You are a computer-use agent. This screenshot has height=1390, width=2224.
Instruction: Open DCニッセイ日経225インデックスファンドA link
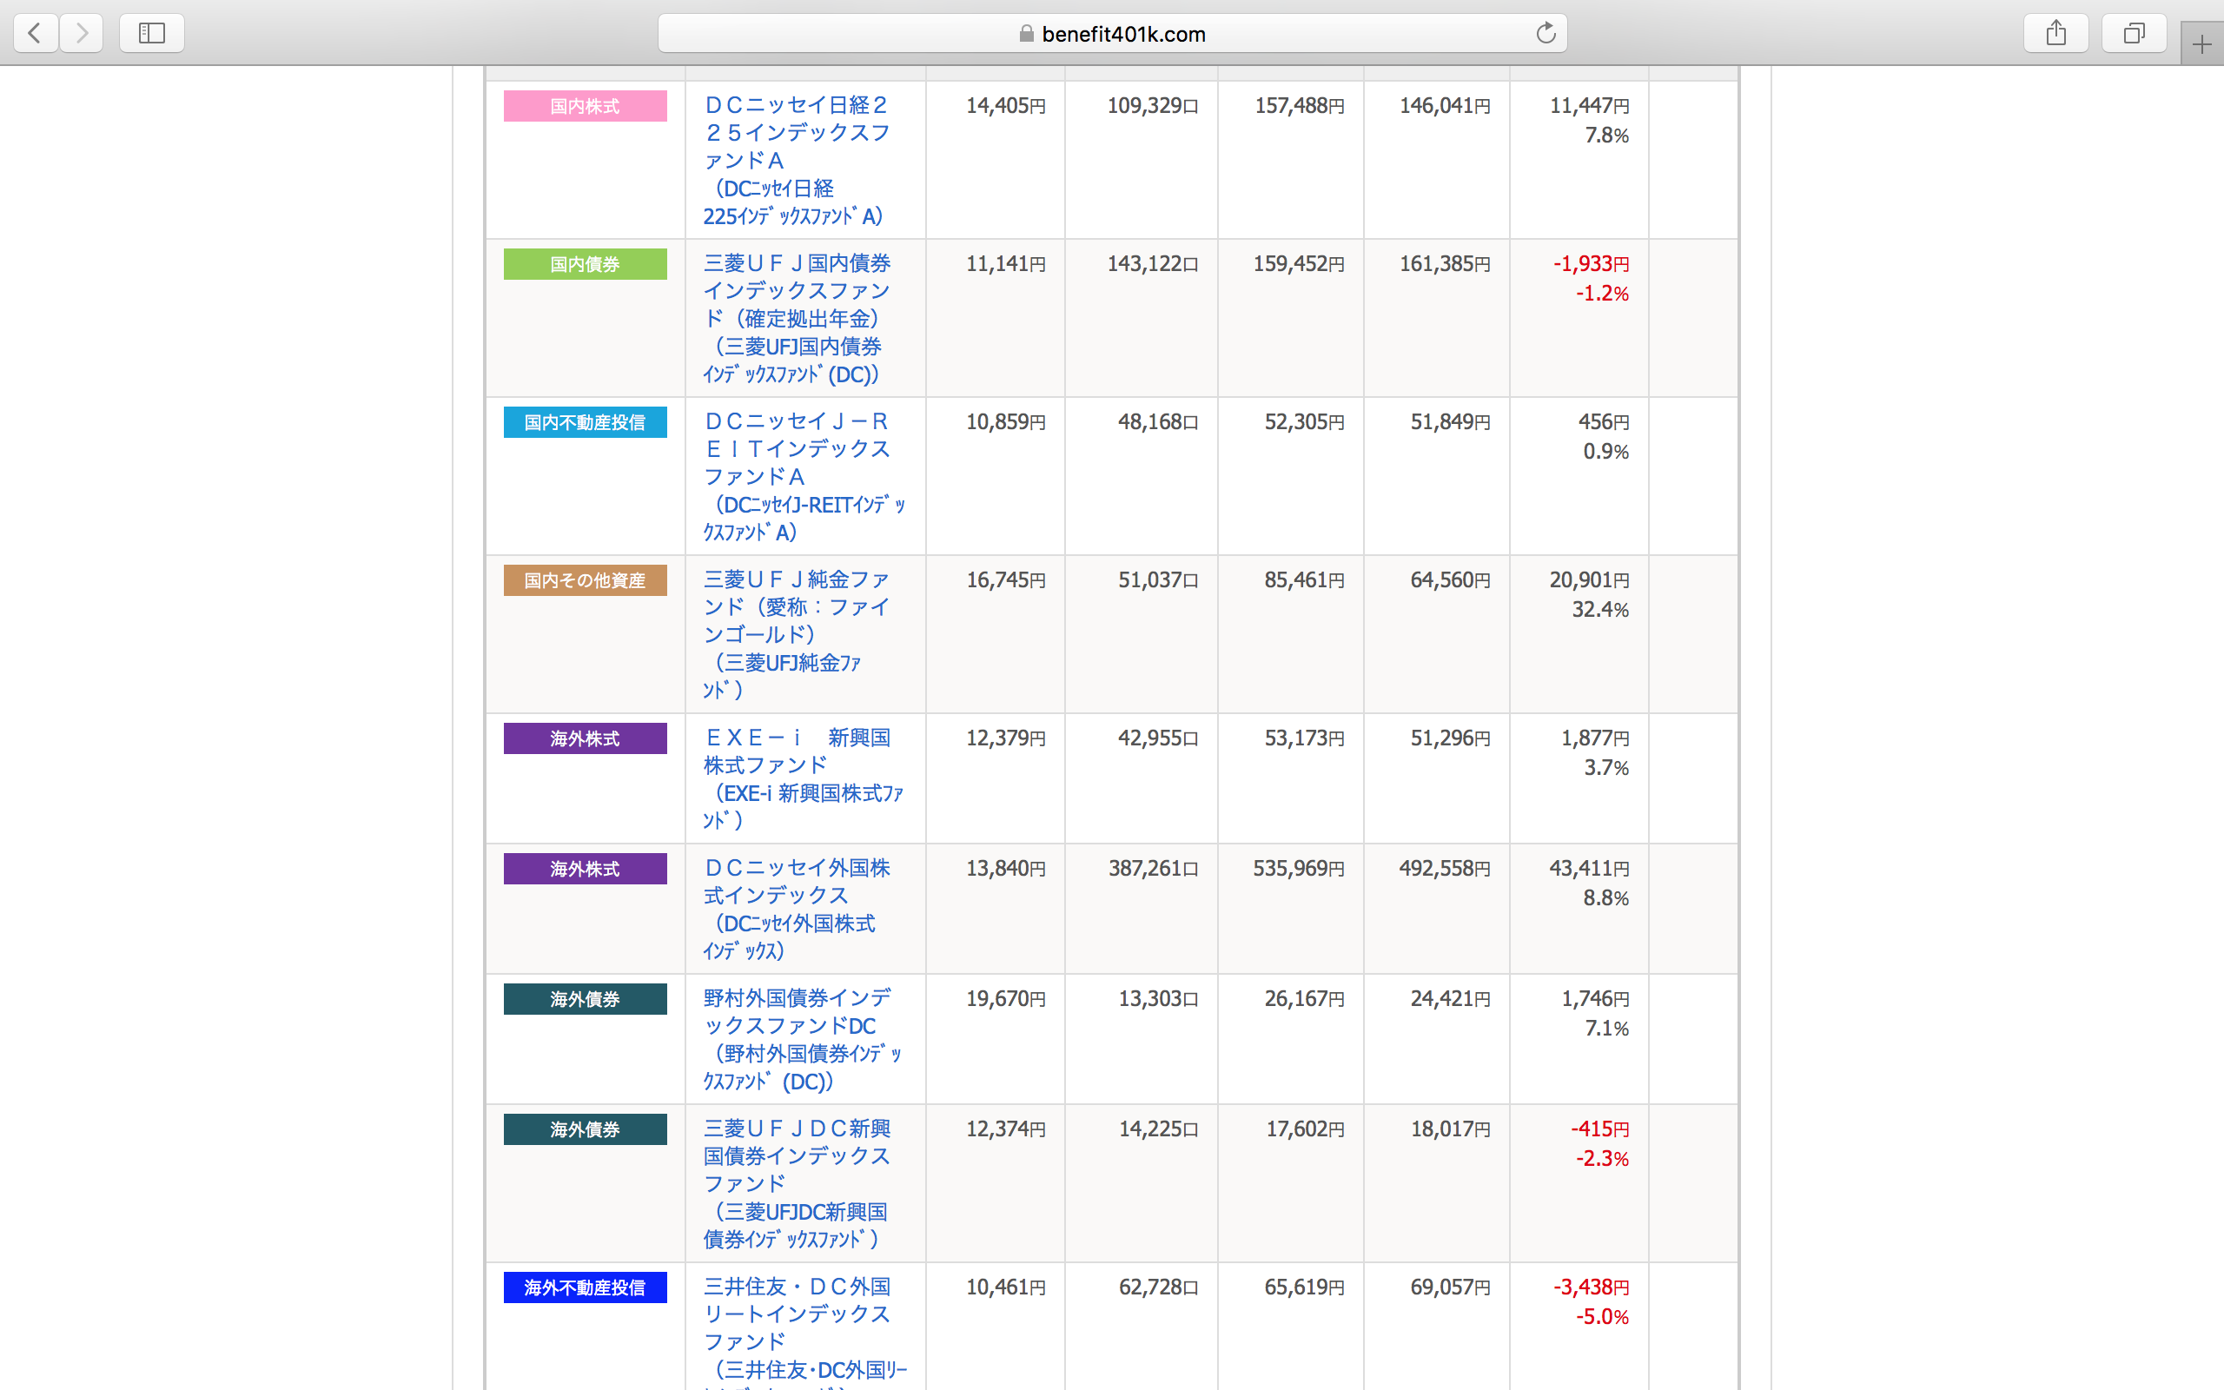coord(796,160)
